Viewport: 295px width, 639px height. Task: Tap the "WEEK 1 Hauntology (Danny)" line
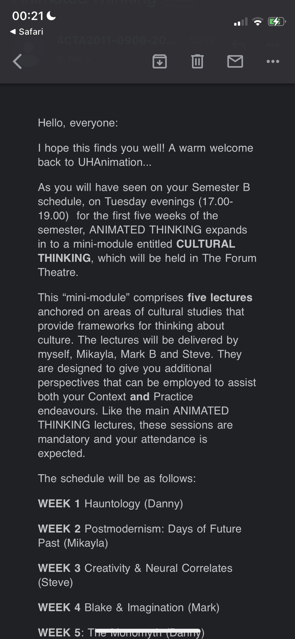(110, 504)
